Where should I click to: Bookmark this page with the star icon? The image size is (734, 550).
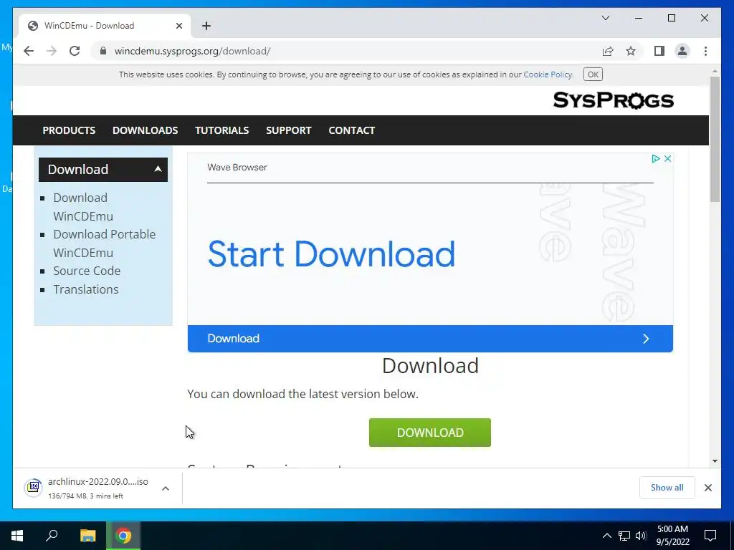tap(631, 51)
